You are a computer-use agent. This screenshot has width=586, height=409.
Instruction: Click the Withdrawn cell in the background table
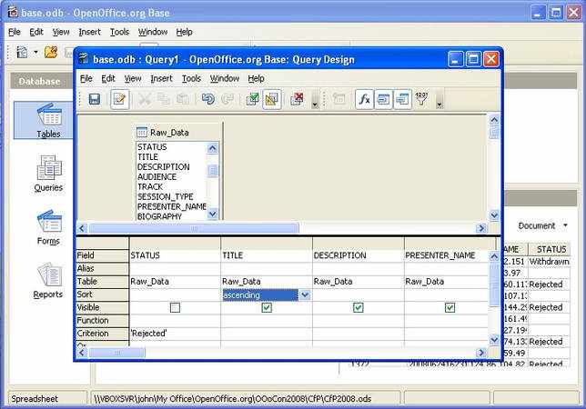[x=549, y=262]
